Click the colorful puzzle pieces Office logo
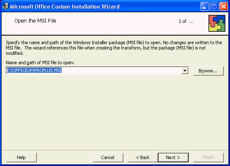The image size is (230, 166). (x=217, y=23)
